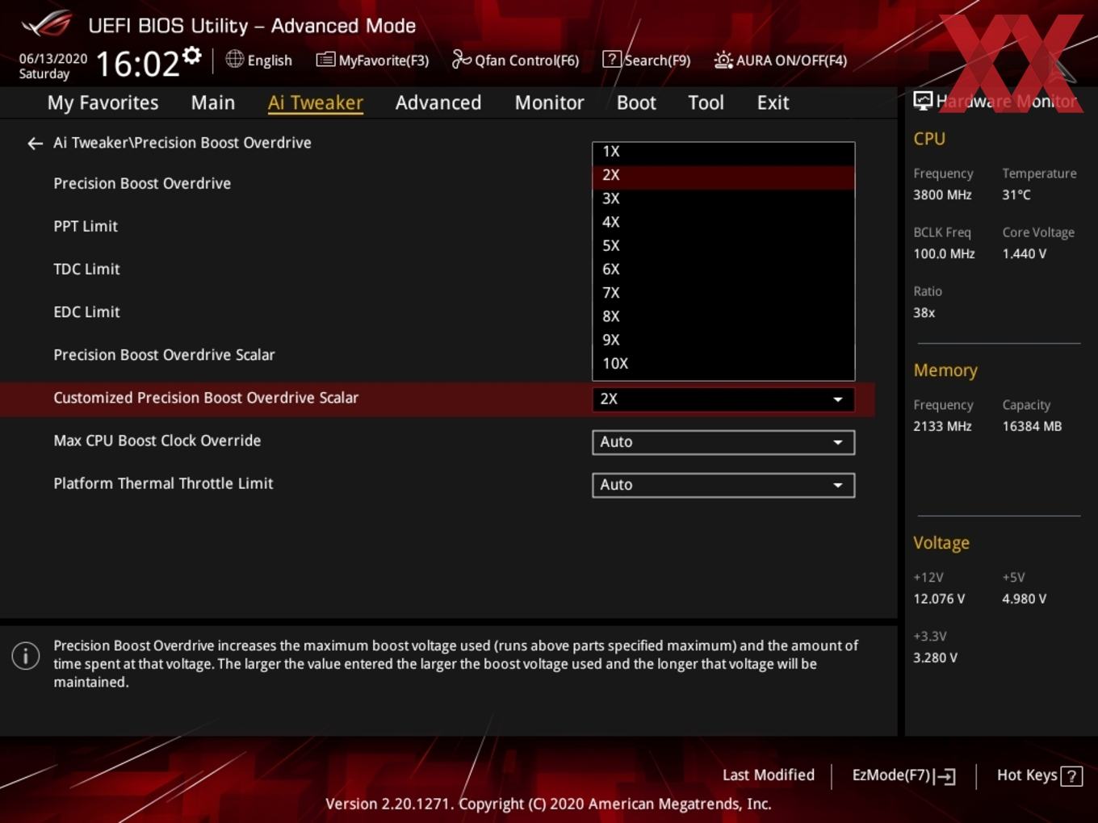Click the 100.0 MHz BCLK value
The image size is (1098, 823).
pyautogui.click(x=944, y=254)
